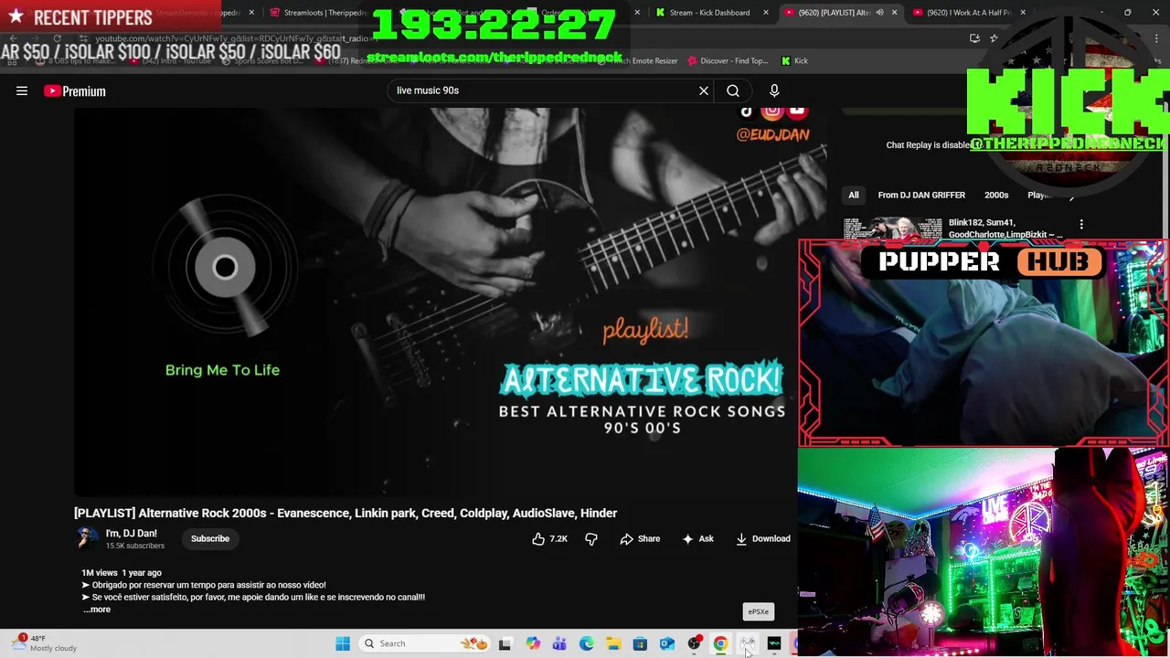Run search with the magnifier button

[733, 90]
